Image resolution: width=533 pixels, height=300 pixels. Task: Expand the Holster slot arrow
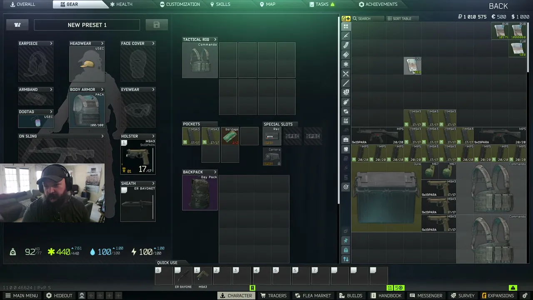pos(153,136)
